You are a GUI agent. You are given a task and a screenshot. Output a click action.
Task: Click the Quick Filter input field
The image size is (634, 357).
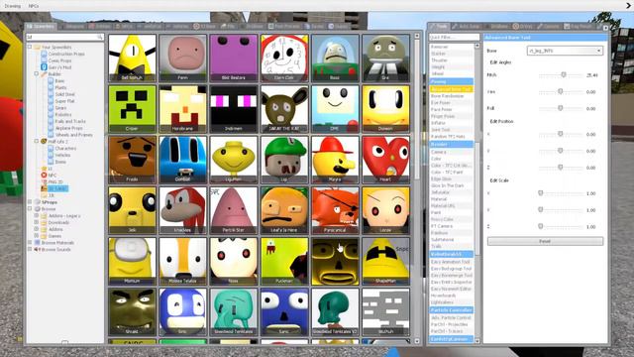(x=454, y=38)
